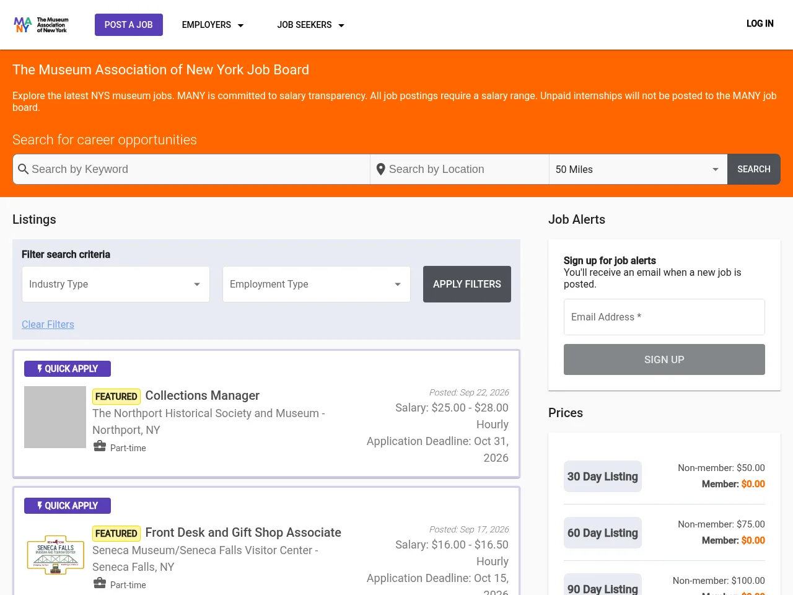Image resolution: width=793 pixels, height=595 pixels.
Task: Open the 50 Miles radius dropdown
Action: (638, 169)
